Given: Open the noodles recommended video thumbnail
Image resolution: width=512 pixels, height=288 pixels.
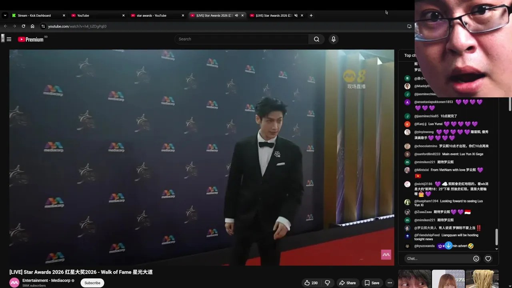Looking at the screenshot, I should (x=482, y=279).
